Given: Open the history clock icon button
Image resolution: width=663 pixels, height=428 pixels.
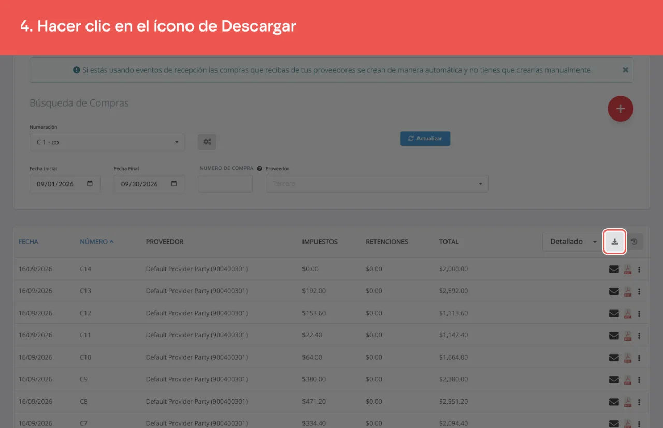Looking at the screenshot, I should (x=635, y=242).
